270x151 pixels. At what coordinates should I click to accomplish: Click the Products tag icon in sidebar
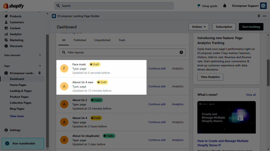pos(6,16)
